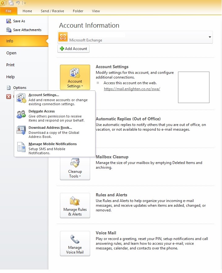Click the green plus Add Account button
Image resolution: width=222 pixels, height=273 pixels.
tap(73, 49)
